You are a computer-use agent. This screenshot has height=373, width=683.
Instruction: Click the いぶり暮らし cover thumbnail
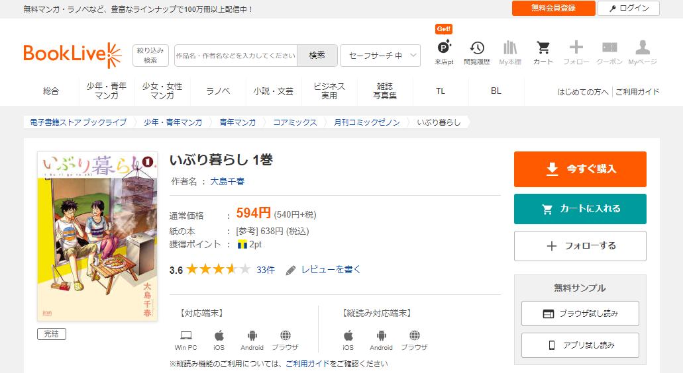97,236
